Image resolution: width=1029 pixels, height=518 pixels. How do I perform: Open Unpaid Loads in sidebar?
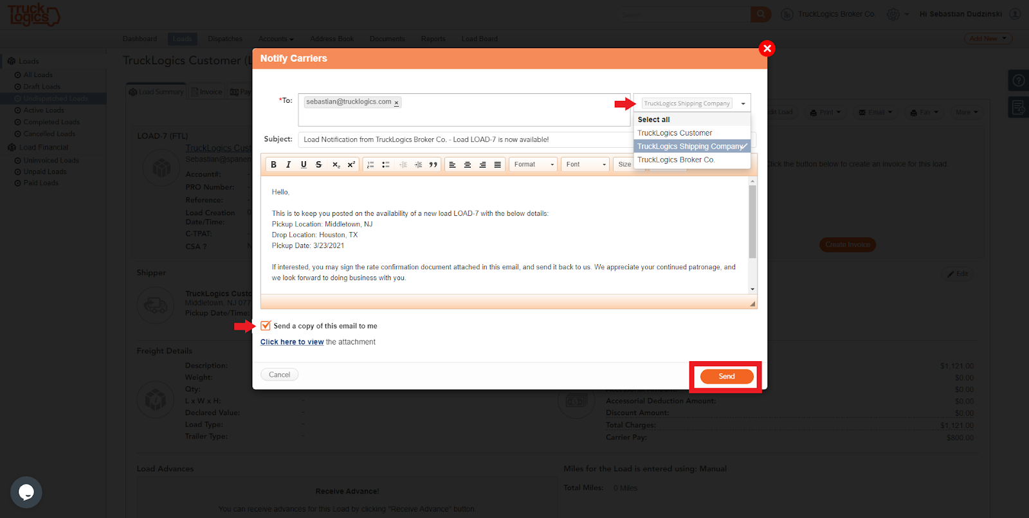[45, 172]
